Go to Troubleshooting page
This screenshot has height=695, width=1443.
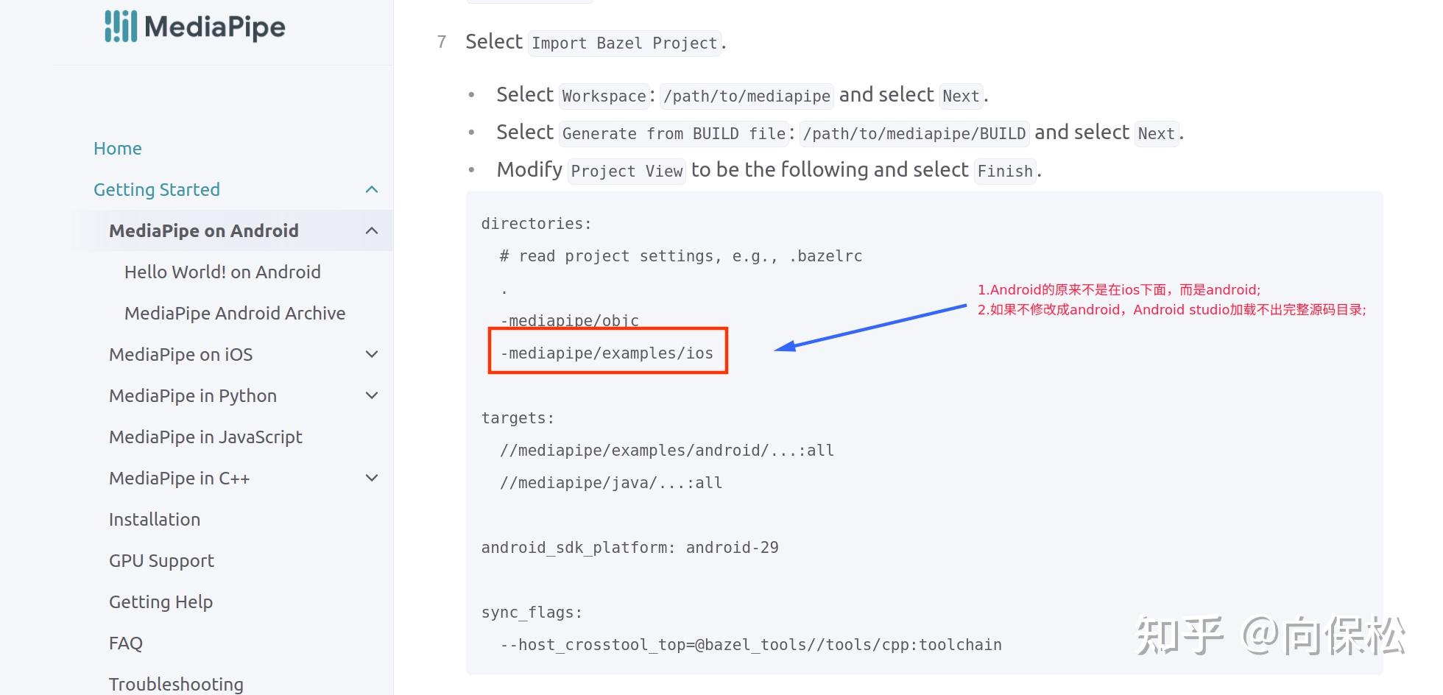[176, 684]
